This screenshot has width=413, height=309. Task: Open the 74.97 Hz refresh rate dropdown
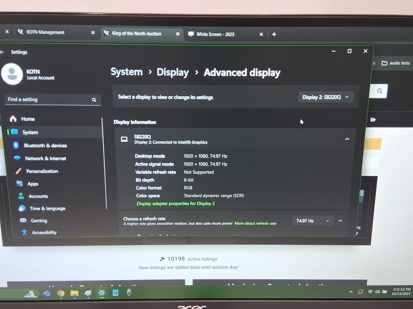(x=313, y=221)
